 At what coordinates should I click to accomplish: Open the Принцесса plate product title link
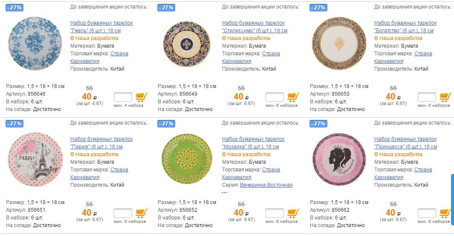405,143
